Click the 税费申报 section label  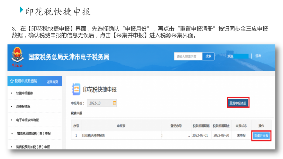point(77,113)
